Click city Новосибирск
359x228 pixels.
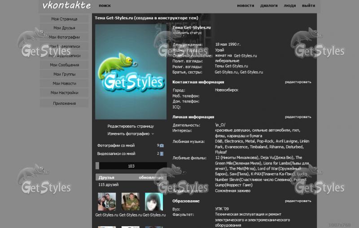227,90
